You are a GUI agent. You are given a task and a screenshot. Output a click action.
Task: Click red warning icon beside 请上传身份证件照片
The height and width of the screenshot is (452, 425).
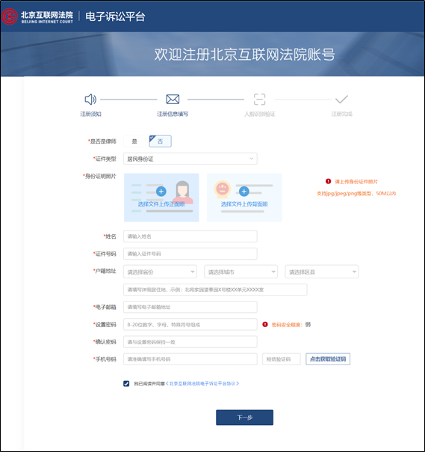click(x=329, y=181)
